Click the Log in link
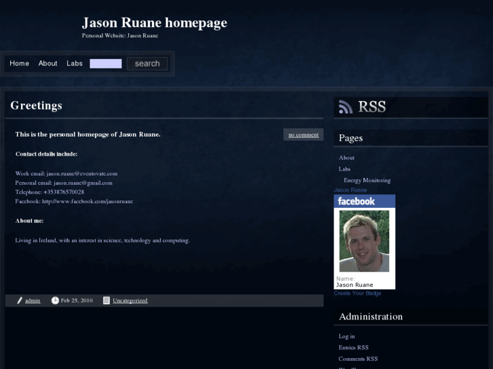 point(347,337)
